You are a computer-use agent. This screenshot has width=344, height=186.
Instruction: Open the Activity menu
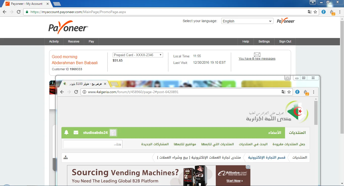click(54, 42)
